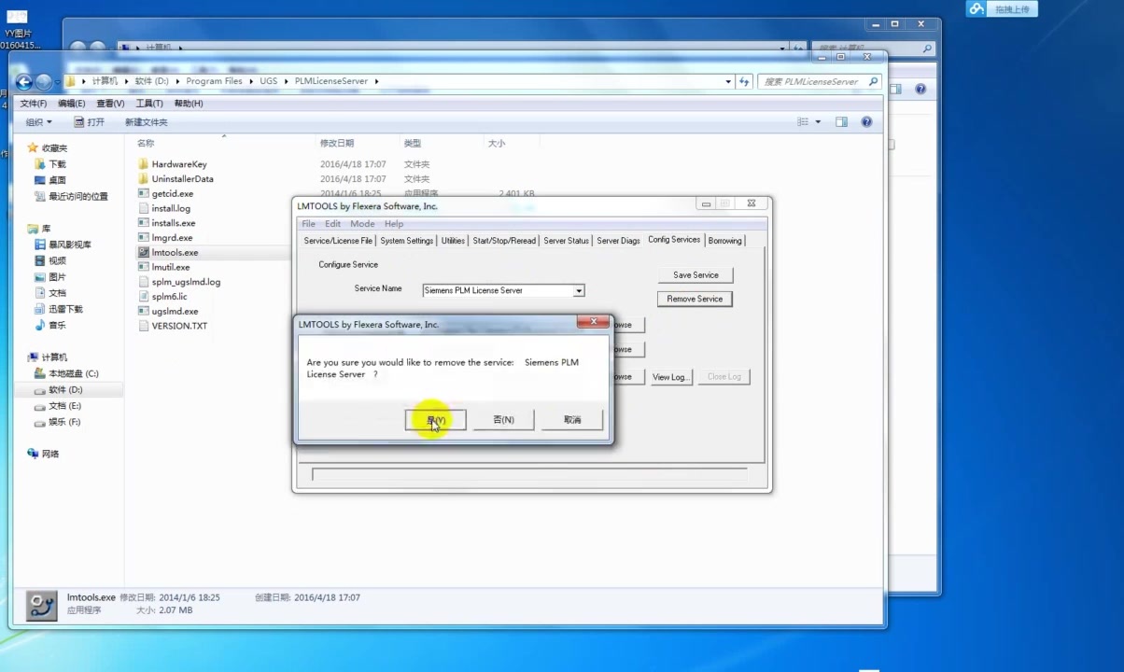Open the 音乐 library
The width and height of the screenshot is (1124, 672).
click(57, 326)
